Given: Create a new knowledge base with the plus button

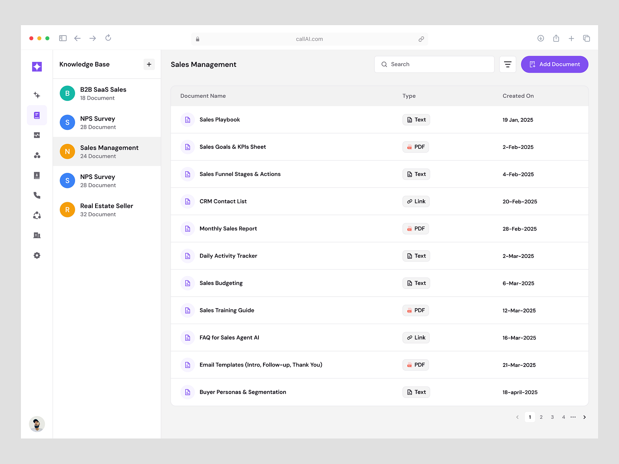Looking at the screenshot, I should [149, 64].
